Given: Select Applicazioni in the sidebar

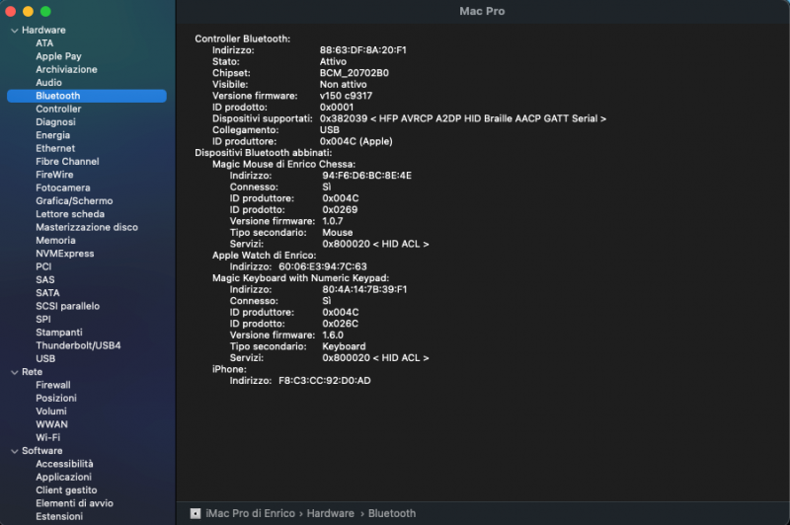Looking at the screenshot, I should coord(63,477).
